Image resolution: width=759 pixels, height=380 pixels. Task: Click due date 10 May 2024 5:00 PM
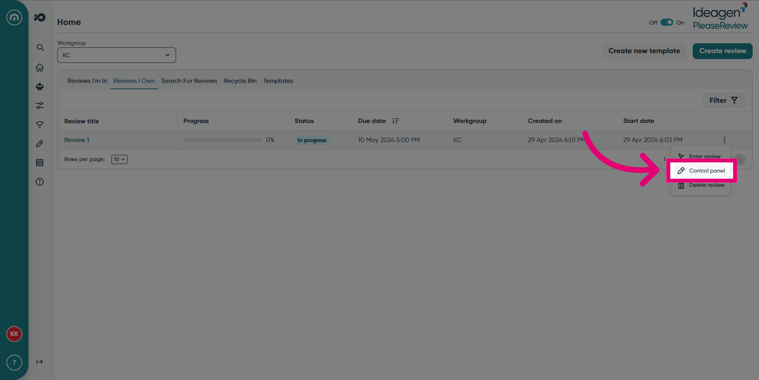[389, 140]
